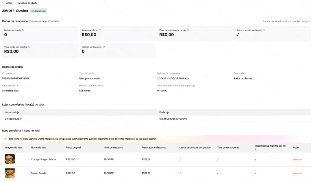Click original price R$33,90
The image size is (313, 181).
(x=71, y=159)
